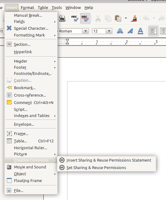Toggle Align Left paragraph button
Screen dimensions: 166x200
click(x=153, y=31)
